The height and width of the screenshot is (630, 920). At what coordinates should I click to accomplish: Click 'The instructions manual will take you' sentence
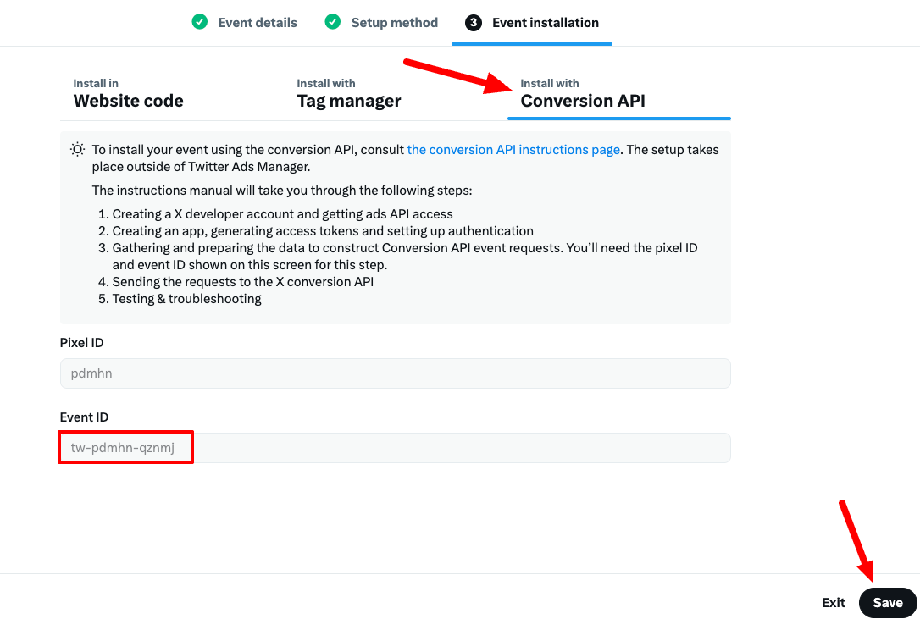pos(282,190)
